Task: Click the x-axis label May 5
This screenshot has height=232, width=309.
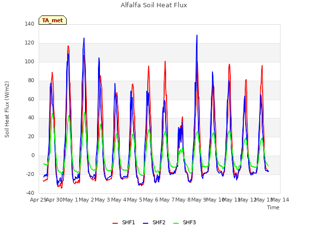Action: [x=135, y=200]
